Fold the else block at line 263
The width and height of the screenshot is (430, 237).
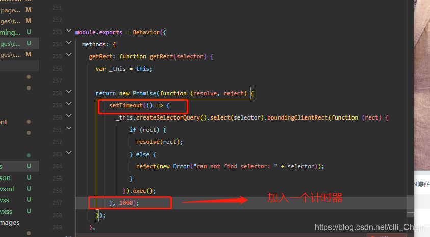click(69, 152)
